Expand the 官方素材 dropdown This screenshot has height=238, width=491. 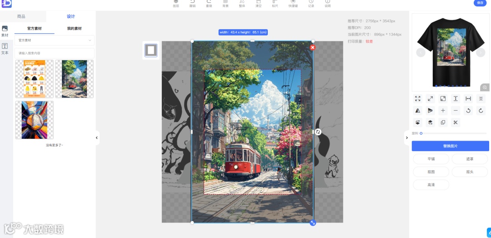(55, 40)
